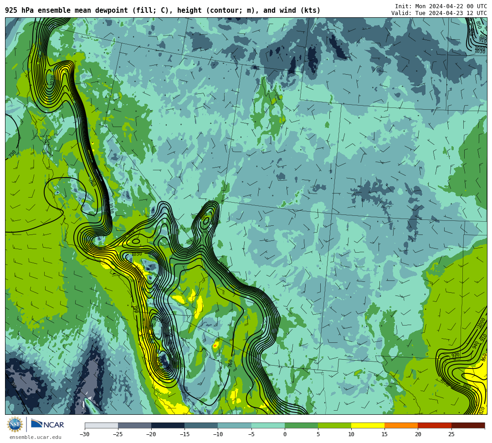
Task: Click the 'Valid: Tue 2024-04-23 12 UTC' text
Action: pyautogui.click(x=439, y=13)
